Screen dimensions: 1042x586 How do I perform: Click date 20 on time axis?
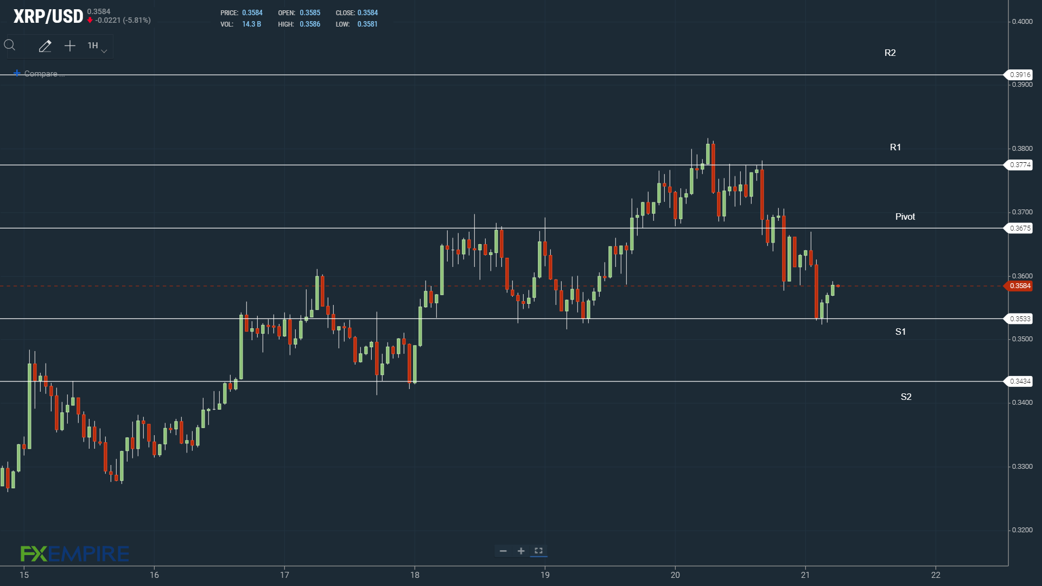[x=675, y=575]
